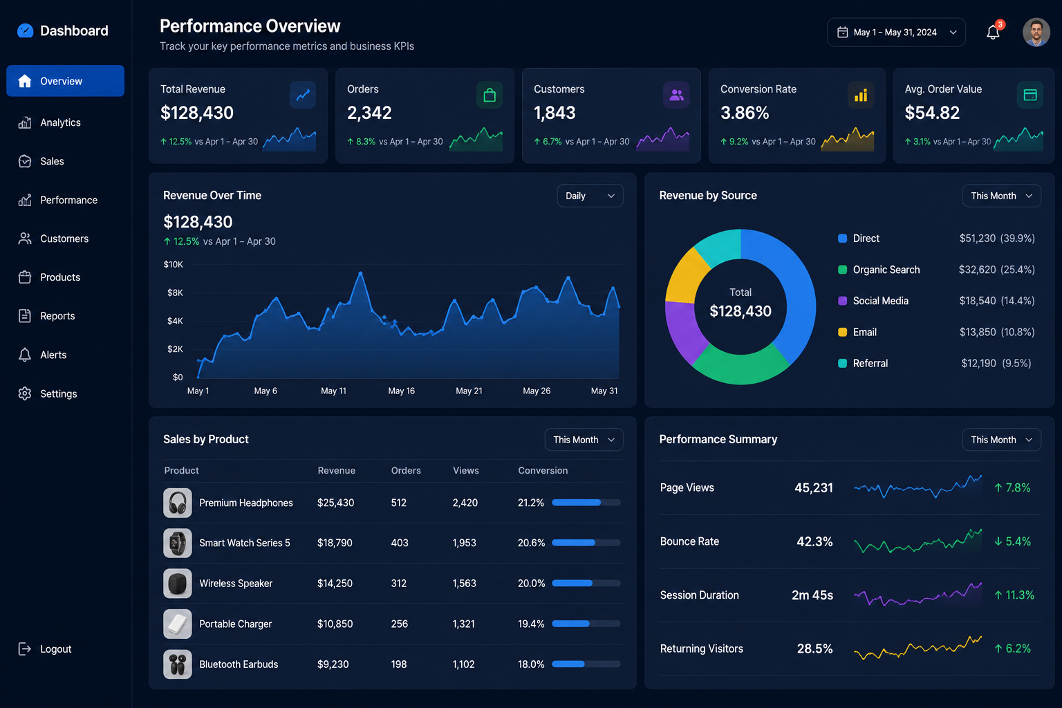
Task: Click the yellow Email legend swatch
Action: pyautogui.click(x=843, y=332)
